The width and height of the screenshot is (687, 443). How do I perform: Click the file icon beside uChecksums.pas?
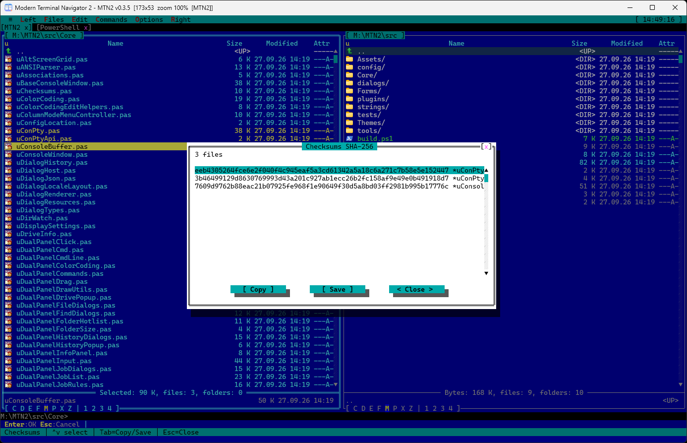click(x=8, y=91)
